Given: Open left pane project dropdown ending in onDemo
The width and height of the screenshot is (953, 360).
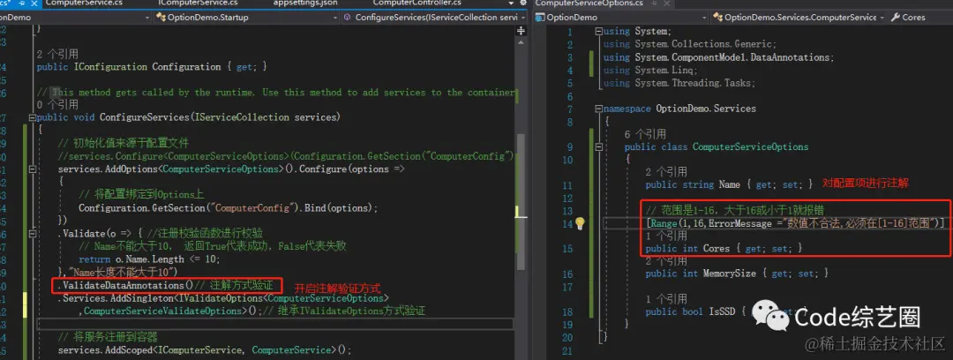Looking at the screenshot, I should 75,17.
